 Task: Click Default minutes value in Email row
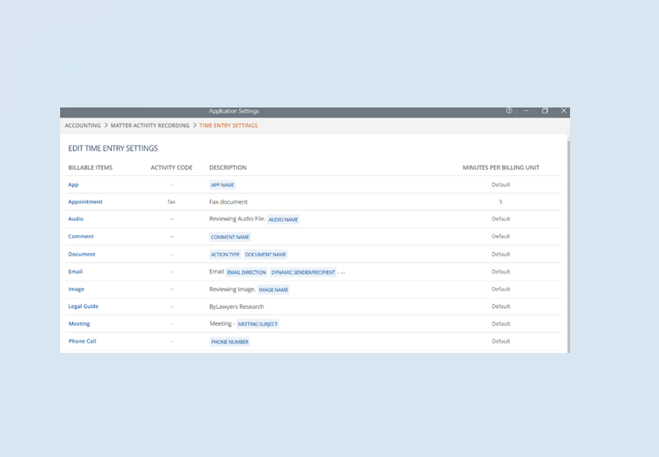(x=501, y=272)
